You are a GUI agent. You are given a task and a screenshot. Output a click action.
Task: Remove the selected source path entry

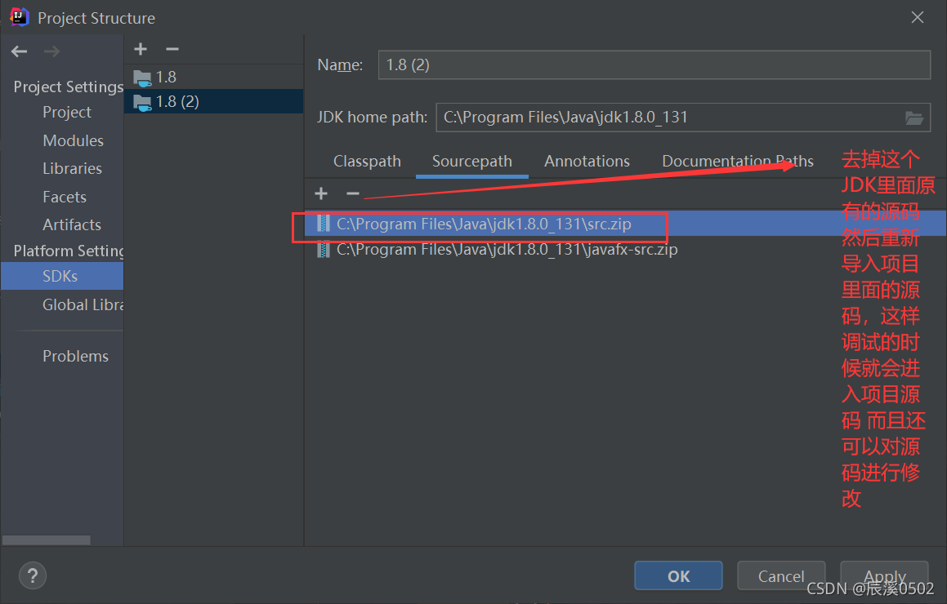353,193
